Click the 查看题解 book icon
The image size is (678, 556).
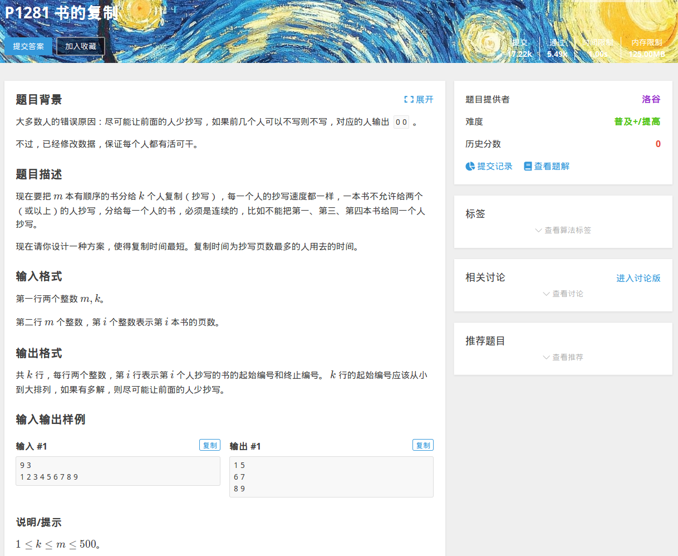pos(528,166)
